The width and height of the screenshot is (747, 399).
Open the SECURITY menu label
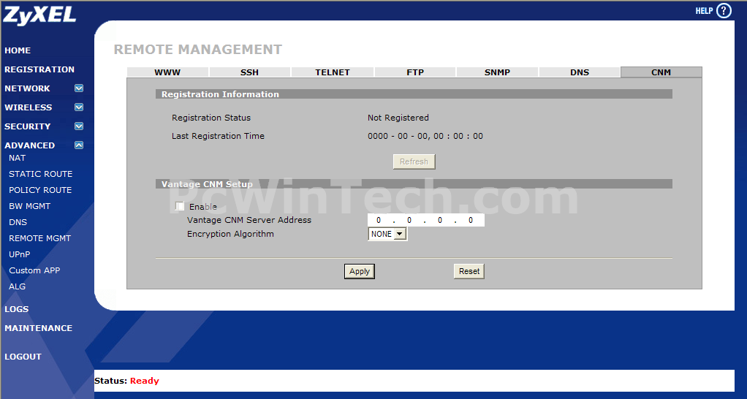(x=27, y=126)
